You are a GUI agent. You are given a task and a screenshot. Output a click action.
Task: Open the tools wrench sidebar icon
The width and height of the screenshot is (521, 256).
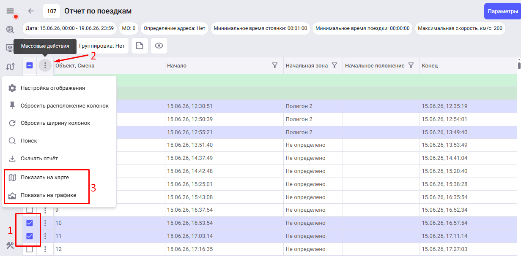[10, 245]
